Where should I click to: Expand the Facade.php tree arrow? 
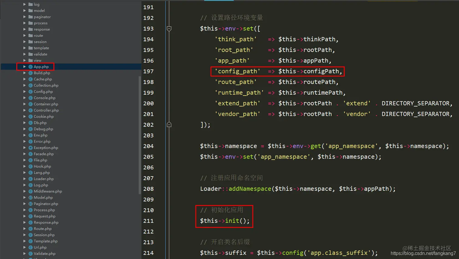point(25,154)
